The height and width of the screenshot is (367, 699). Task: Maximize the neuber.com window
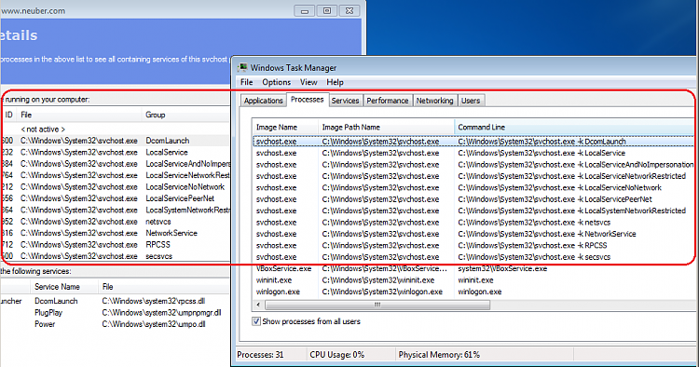point(327,10)
